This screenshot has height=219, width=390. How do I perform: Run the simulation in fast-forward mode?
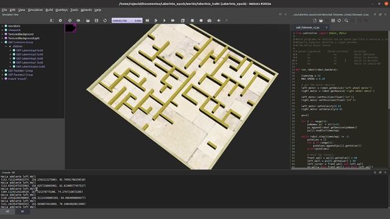point(172,21)
